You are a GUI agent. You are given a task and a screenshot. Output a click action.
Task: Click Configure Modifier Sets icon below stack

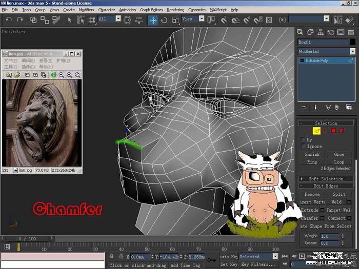click(349, 107)
